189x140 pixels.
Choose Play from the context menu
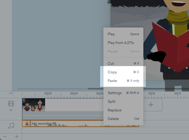[x=123, y=34]
